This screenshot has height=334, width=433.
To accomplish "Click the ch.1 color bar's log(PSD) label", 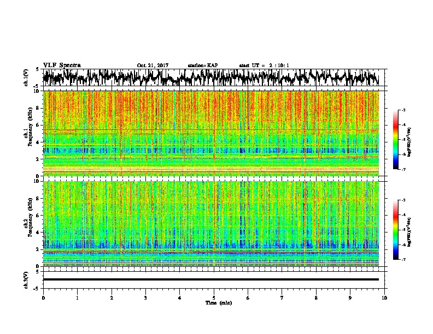I will (409, 142).
